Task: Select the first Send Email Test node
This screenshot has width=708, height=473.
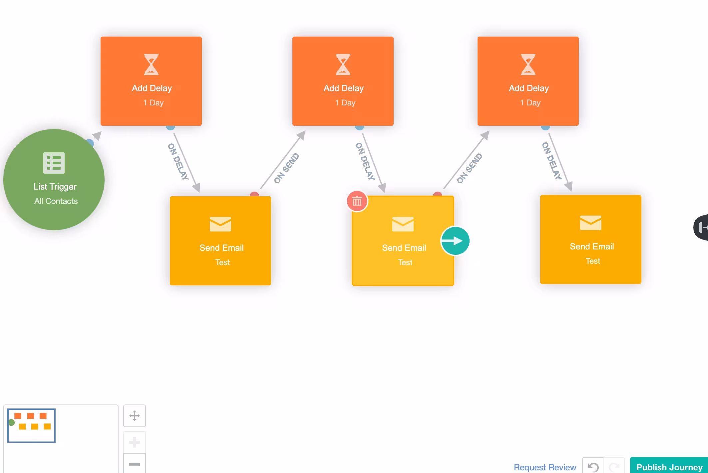Action: (x=220, y=241)
